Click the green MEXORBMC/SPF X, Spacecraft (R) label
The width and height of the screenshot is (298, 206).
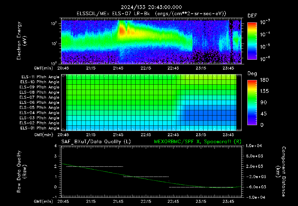pos(198,142)
